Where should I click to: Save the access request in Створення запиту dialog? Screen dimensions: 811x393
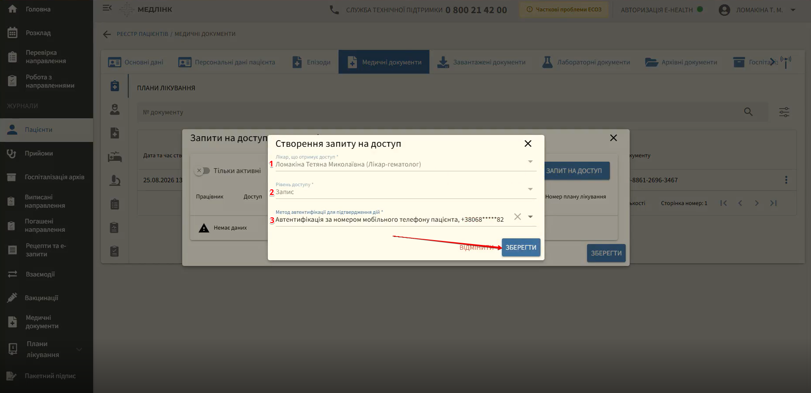(x=521, y=248)
